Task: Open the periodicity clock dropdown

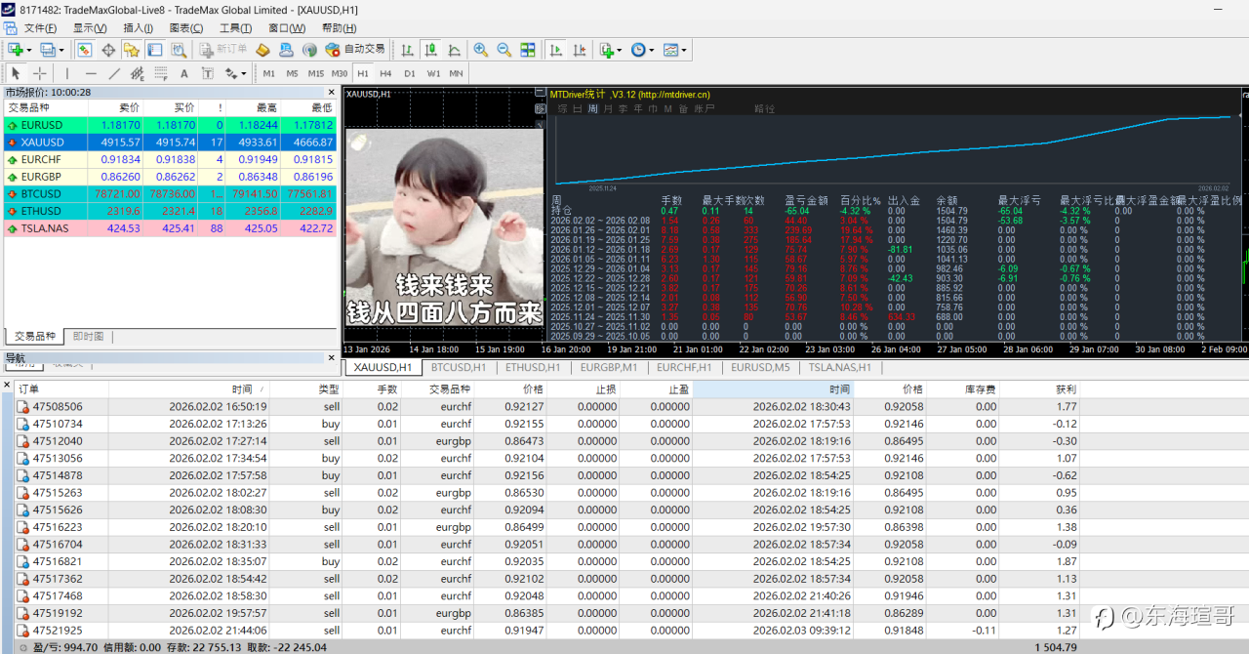Action: 642,50
